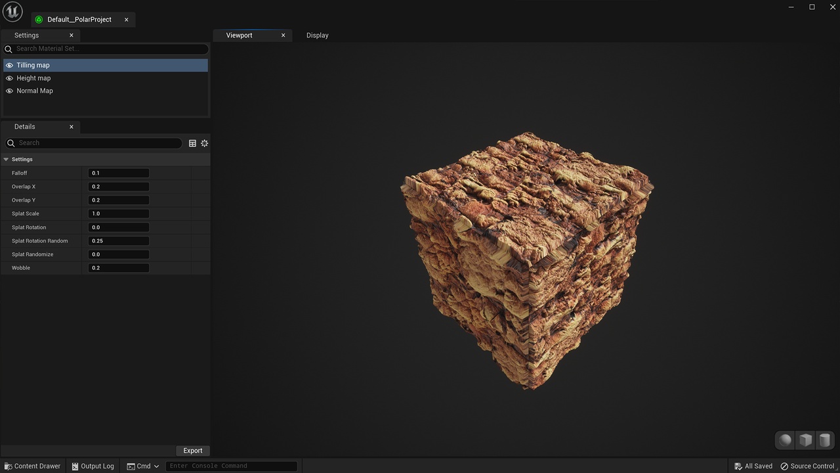
Task: Edit the Falloff value field
Action: pos(119,173)
